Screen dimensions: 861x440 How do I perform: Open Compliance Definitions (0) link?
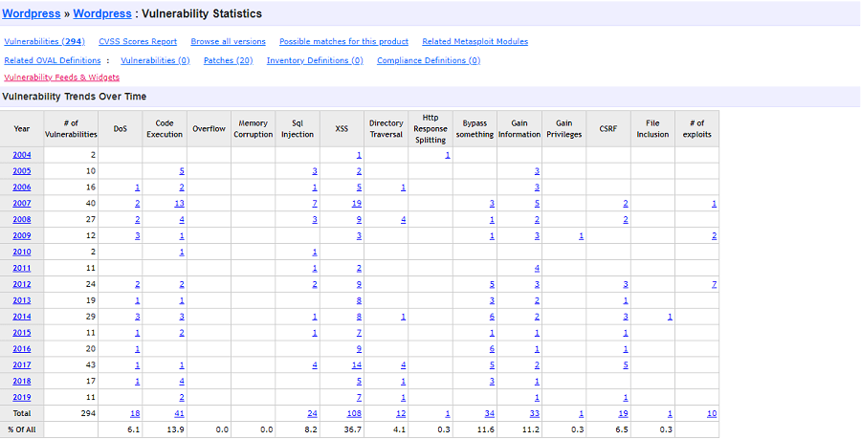click(x=429, y=60)
